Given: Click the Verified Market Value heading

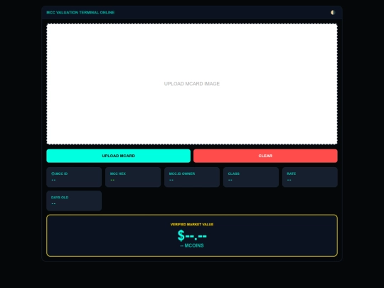Looking at the screenshot, I should click(x=192, y=224).
